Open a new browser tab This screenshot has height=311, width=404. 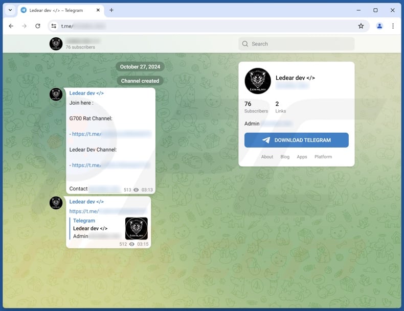point(111,10)
